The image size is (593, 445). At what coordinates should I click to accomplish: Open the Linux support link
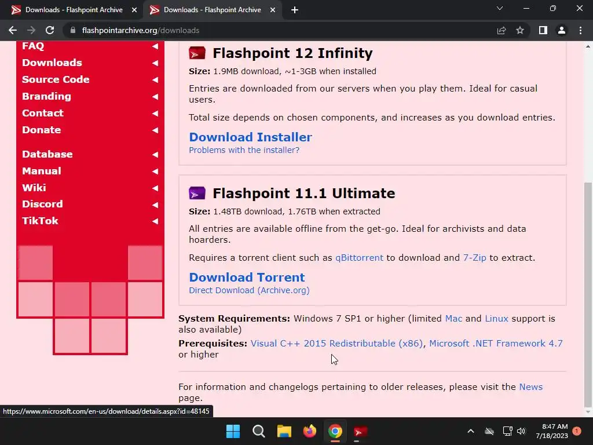[496, 319]
